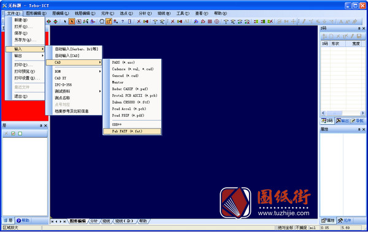
Task: Click the red-green vertical flip arrows icon
Action: [56, 21]
